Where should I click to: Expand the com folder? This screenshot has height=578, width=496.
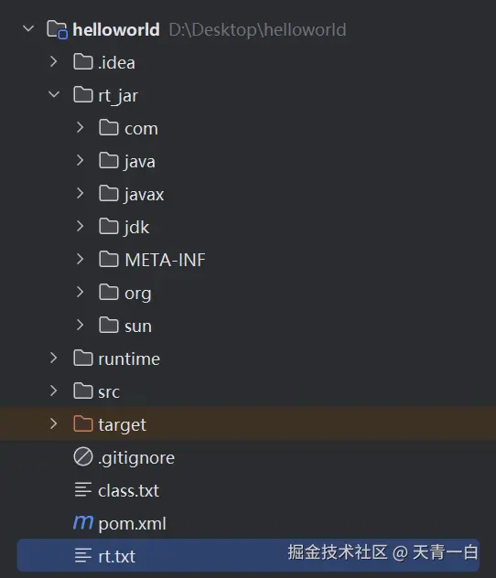80,127
